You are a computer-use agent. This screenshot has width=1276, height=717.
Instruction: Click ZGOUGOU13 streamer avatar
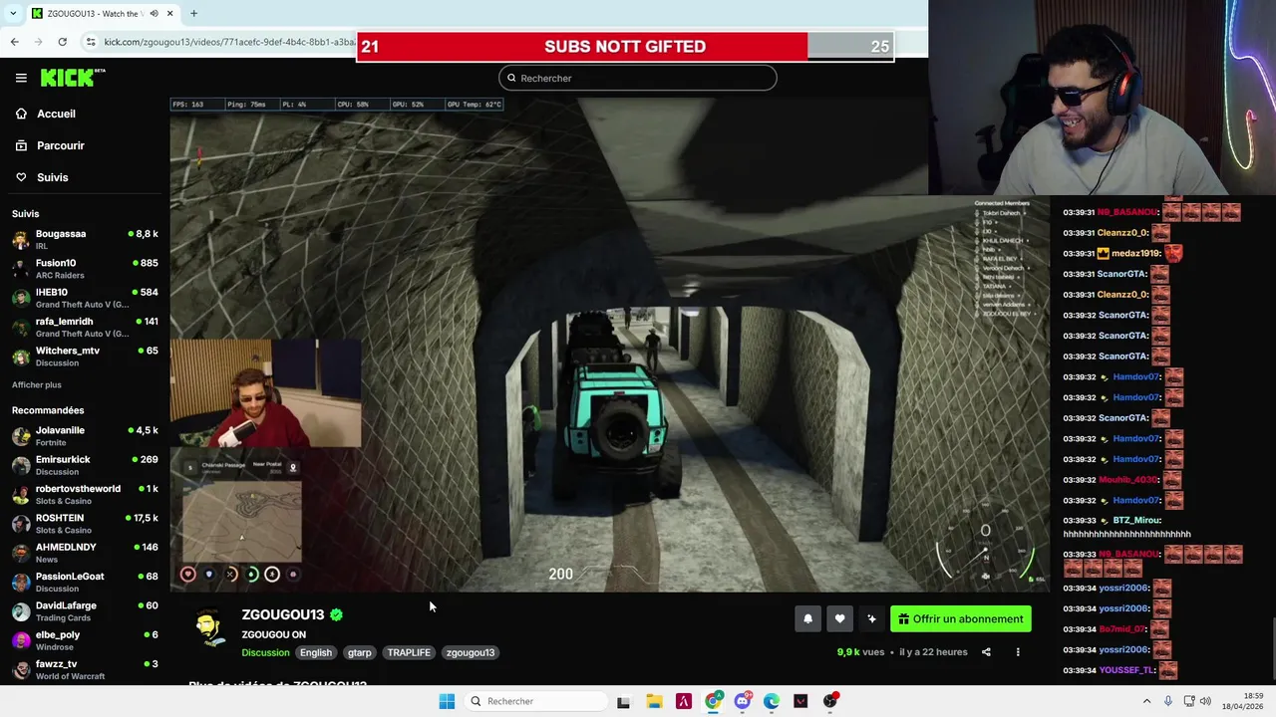click(209, 628)
